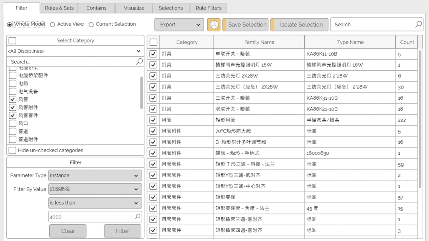Check the 电路 category checkbox
This screenshot has width=429, height=241.
[13, 83]
